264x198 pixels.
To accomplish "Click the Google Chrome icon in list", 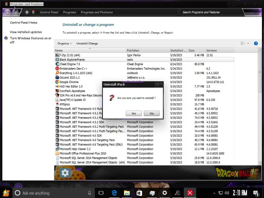I will click(57, 82).
